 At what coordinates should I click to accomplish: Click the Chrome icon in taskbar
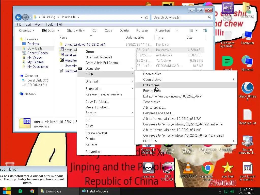click(x=32, y=191)
